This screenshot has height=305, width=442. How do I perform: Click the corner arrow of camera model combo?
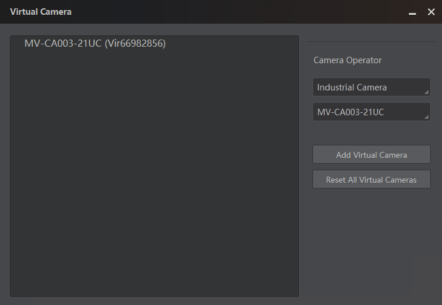(x=426, y=117)
